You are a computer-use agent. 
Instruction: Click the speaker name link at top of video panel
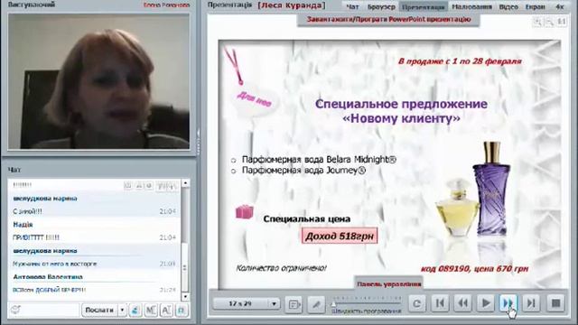[x=166, y=5]
